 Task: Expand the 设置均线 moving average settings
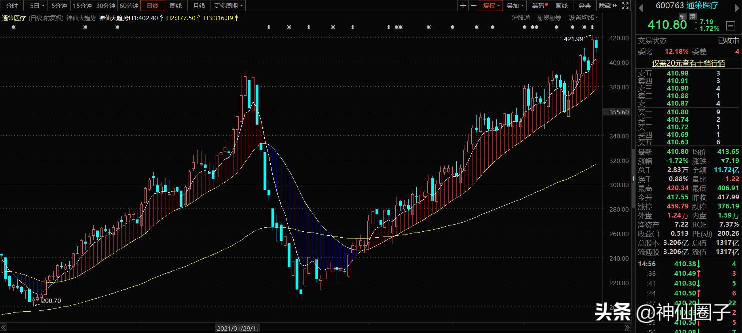pyautogui.click(x=583, y=18)
